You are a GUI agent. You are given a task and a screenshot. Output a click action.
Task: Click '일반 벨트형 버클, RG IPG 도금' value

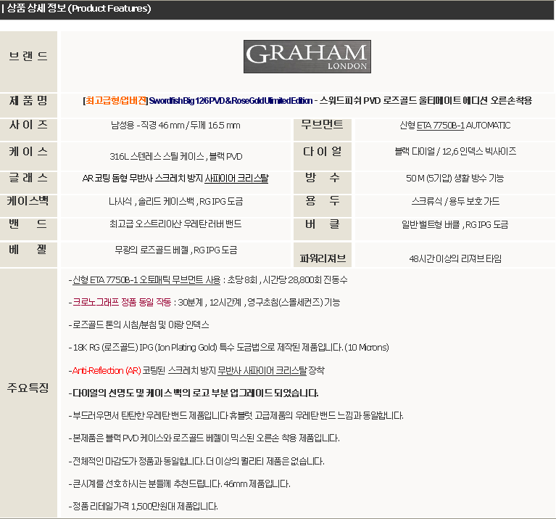[x=455, y=225]
